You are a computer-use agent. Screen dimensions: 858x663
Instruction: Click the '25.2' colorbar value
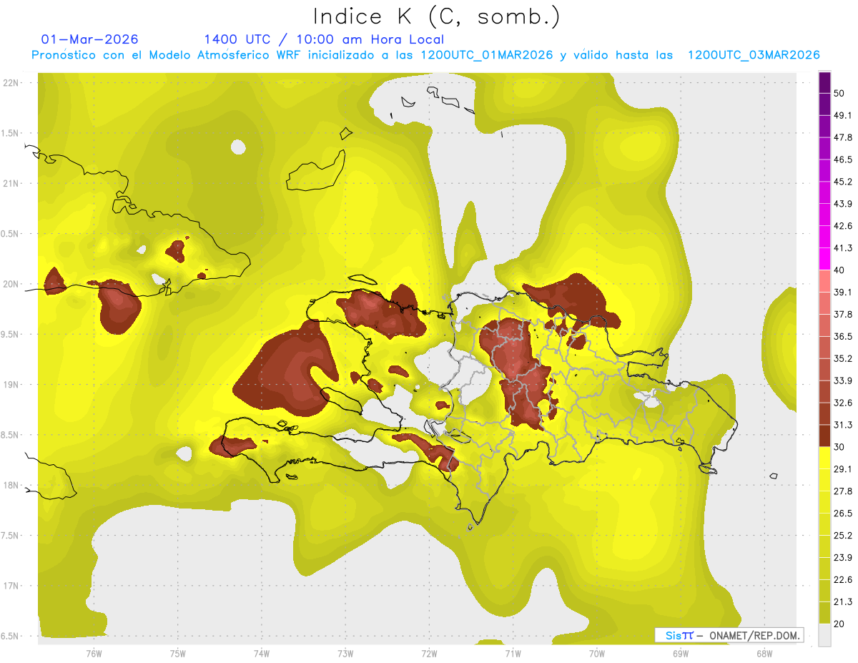(x=843, y=535)
